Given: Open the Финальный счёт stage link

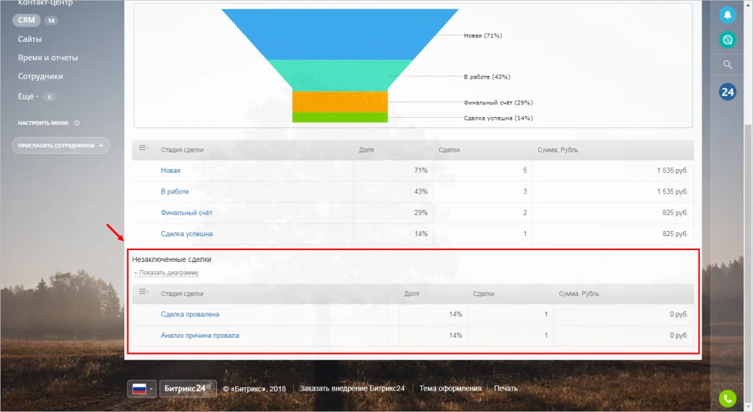Looking at the screenshot, I should tap(186, 213).
